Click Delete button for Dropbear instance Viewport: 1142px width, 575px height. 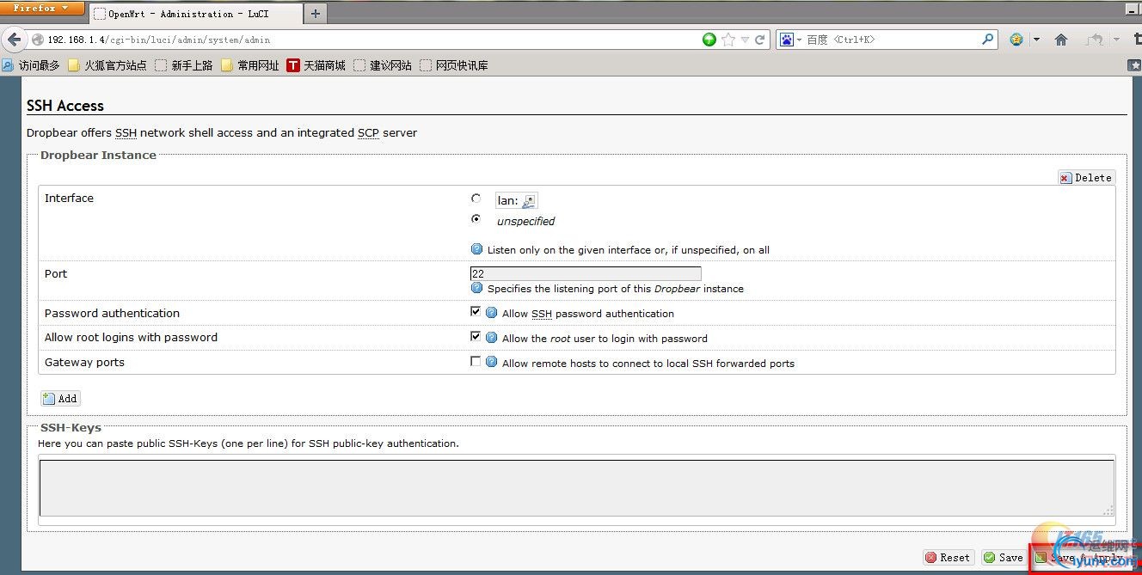pos(1086,177)
